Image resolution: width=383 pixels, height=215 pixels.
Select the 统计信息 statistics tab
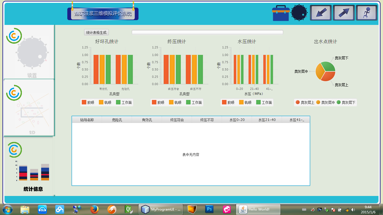[29, 166]
